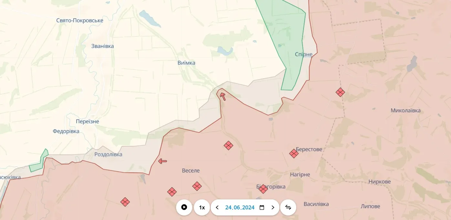
Task: Select the Роздолівка place label
Action: click(x=108, y=155)
